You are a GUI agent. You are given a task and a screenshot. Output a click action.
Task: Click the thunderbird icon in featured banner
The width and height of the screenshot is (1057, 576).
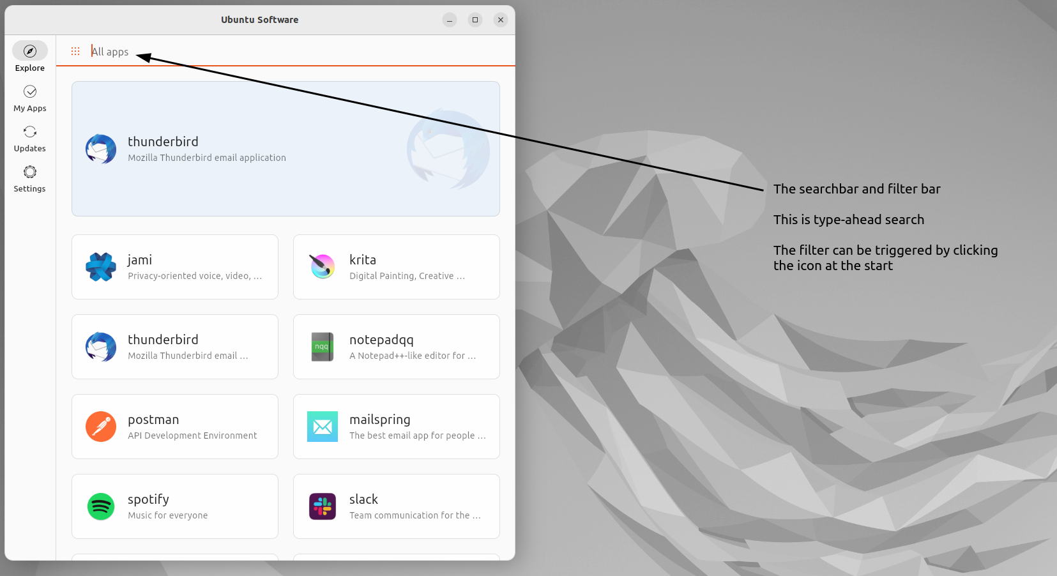[101, 149]
